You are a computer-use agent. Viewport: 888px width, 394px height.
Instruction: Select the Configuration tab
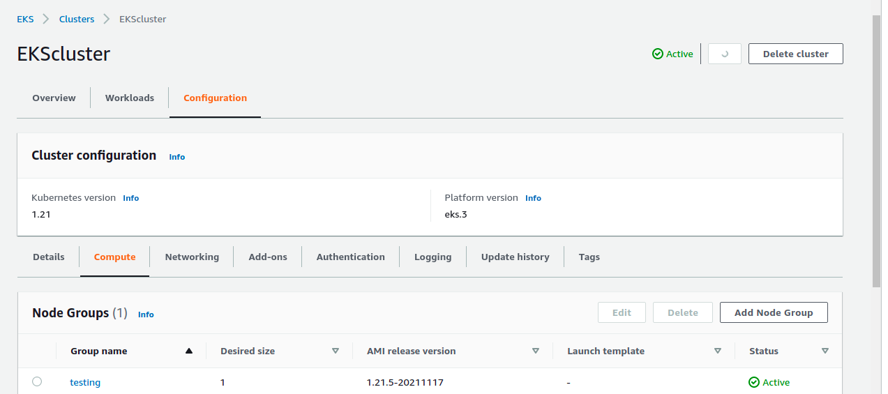215,98
